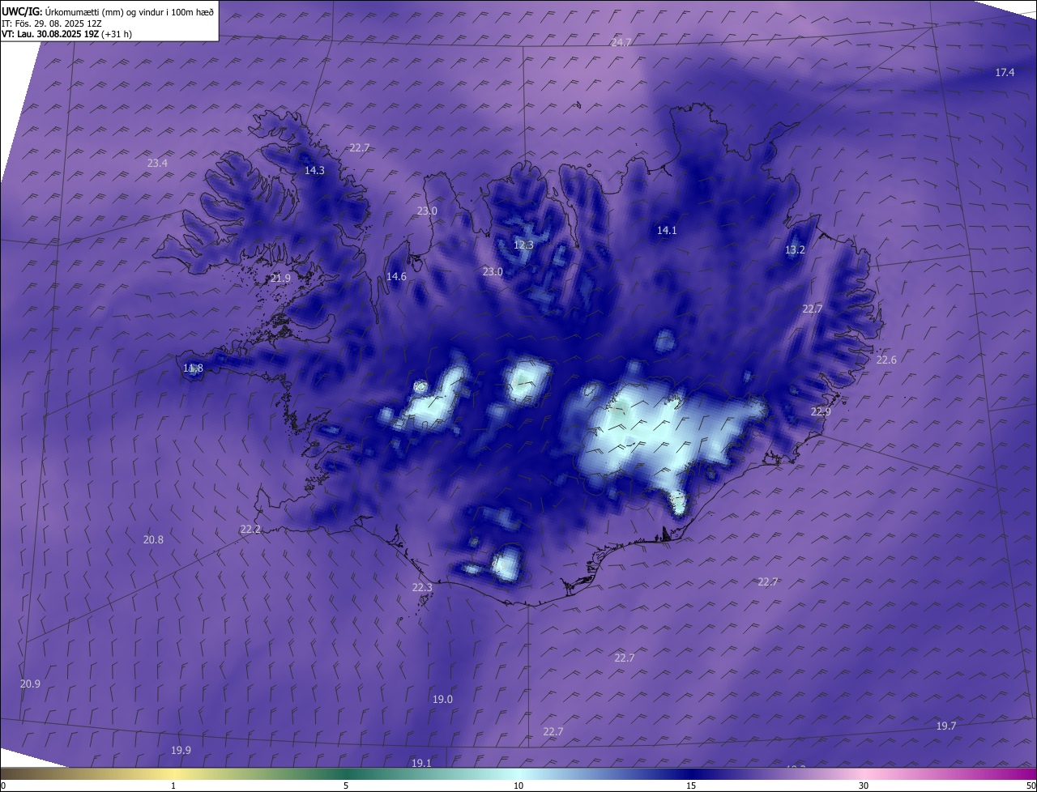Click the title "Úrkomumætti (mm) og vindur í 100m hæð"
The height and width of the screenshot is (792, 1037).
pyautogui.click(x=129, y=11)
